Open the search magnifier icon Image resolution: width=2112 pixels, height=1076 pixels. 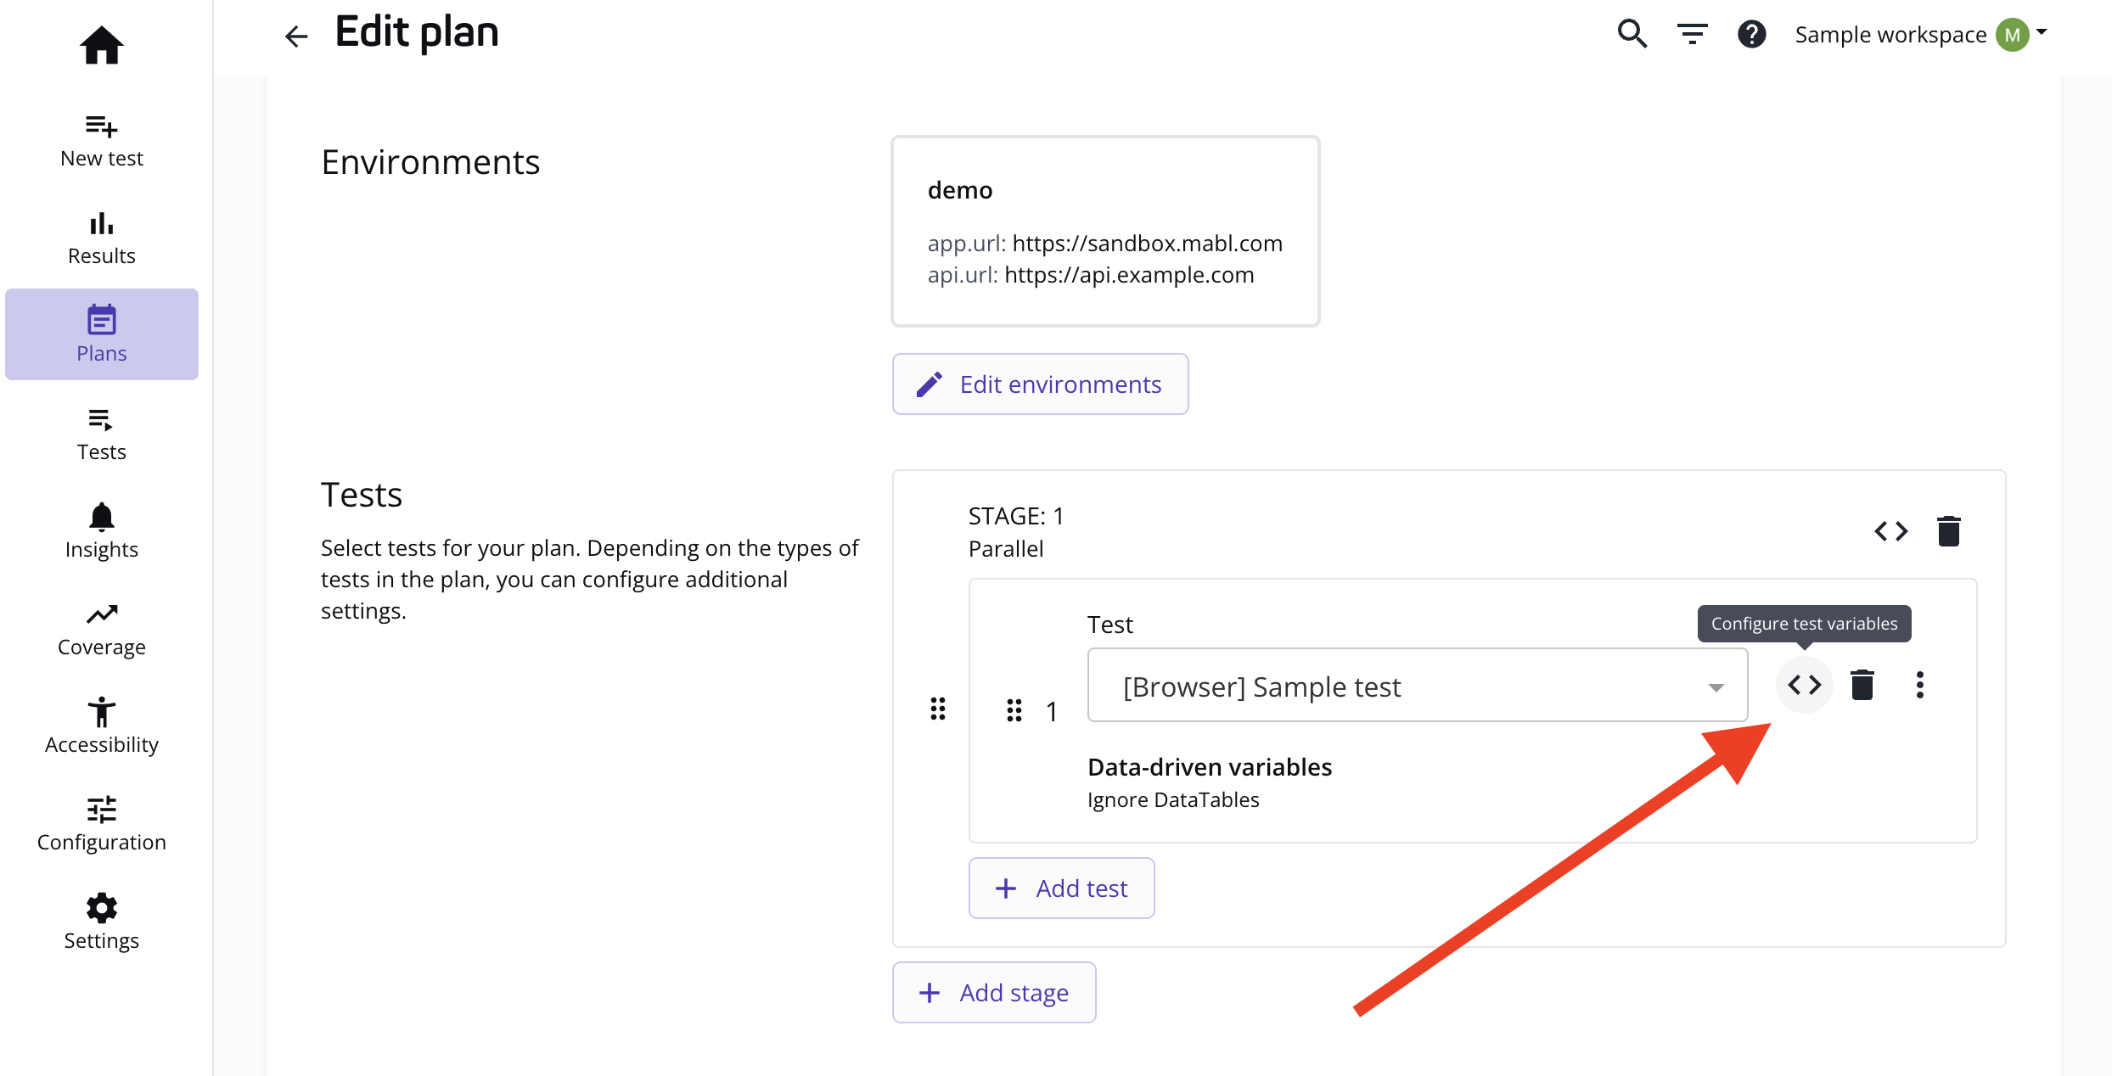[x=1632, y=34]
